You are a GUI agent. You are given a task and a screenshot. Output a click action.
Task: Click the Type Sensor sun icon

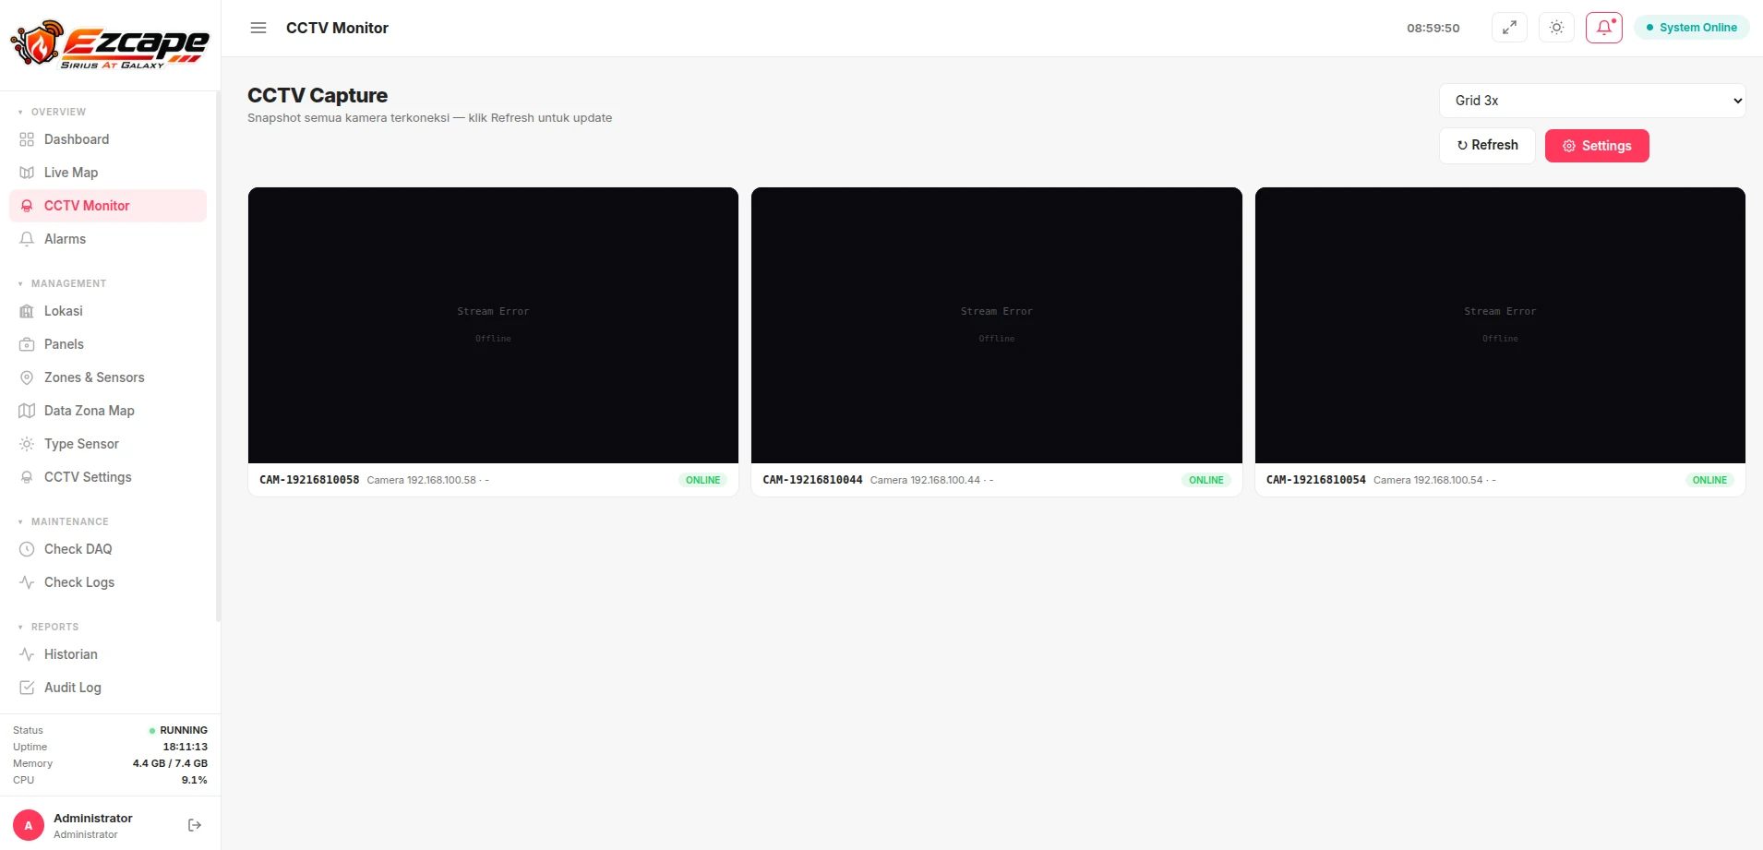(x=27, y=444)
